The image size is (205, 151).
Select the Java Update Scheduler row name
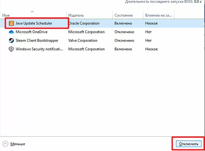click(34, 23)
